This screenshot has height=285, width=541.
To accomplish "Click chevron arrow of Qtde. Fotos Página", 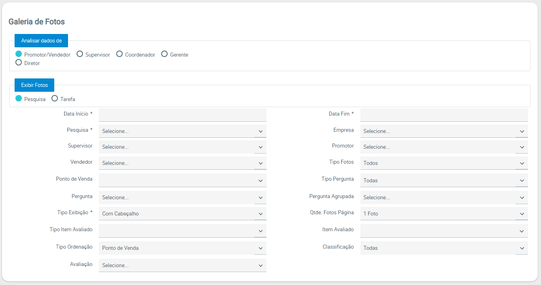I will (522, 214).
